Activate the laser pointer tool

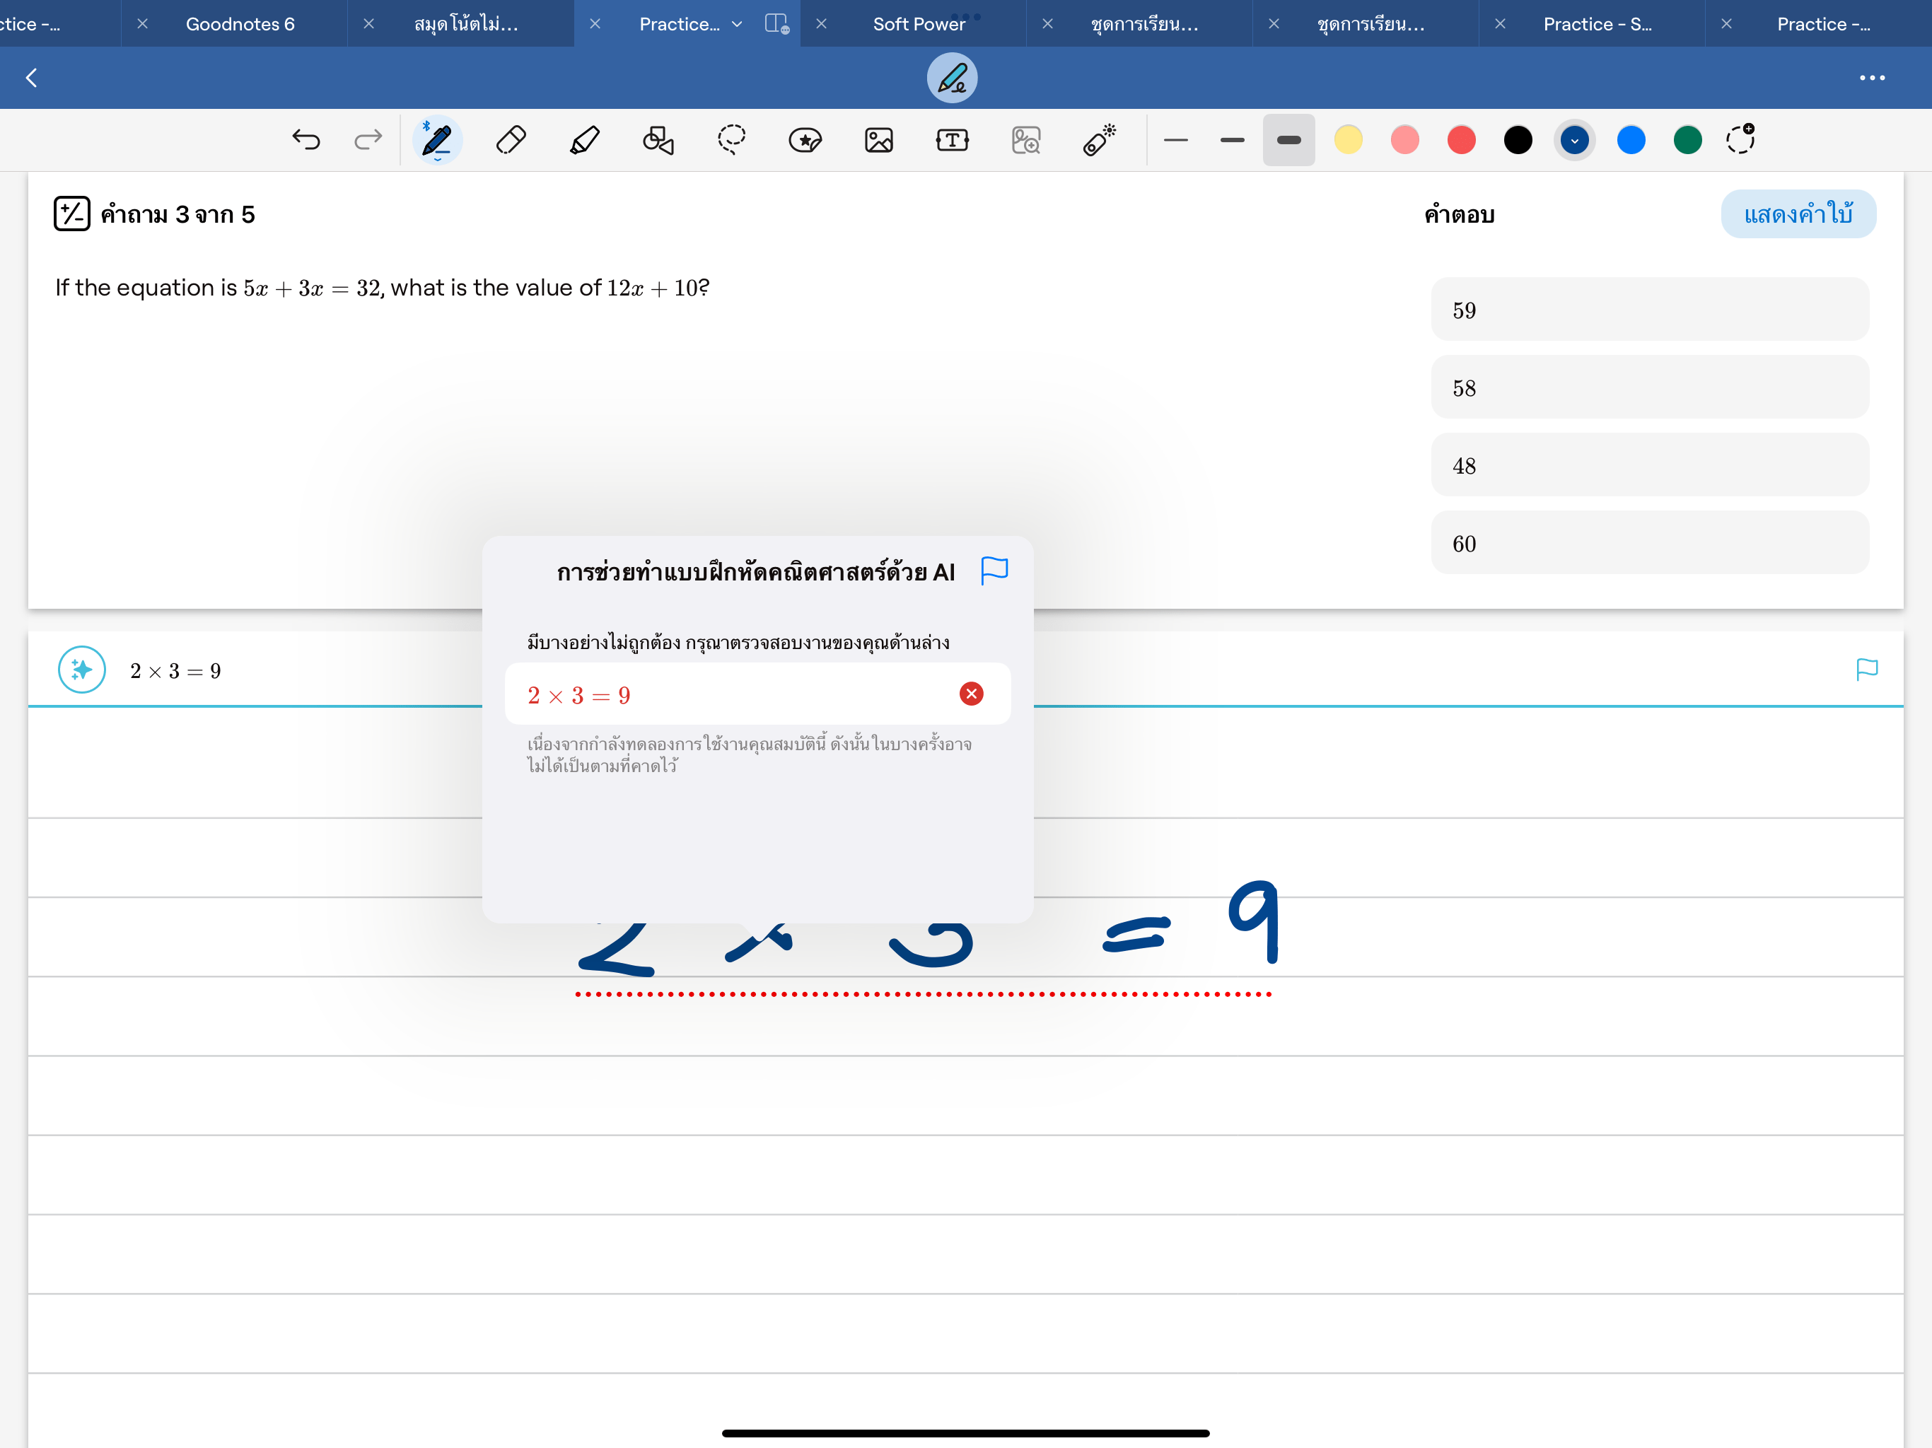(1099, 140)
